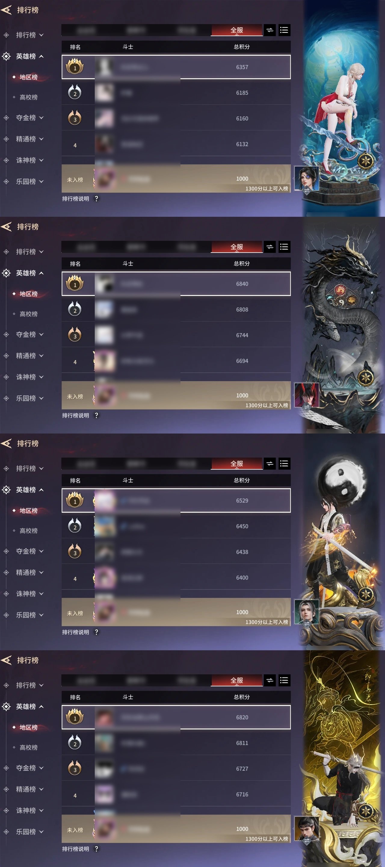Click the swap arrows icon in the leaderboard topped by 6840
This screenshot has width=385, height=867.
coord(270,247)
